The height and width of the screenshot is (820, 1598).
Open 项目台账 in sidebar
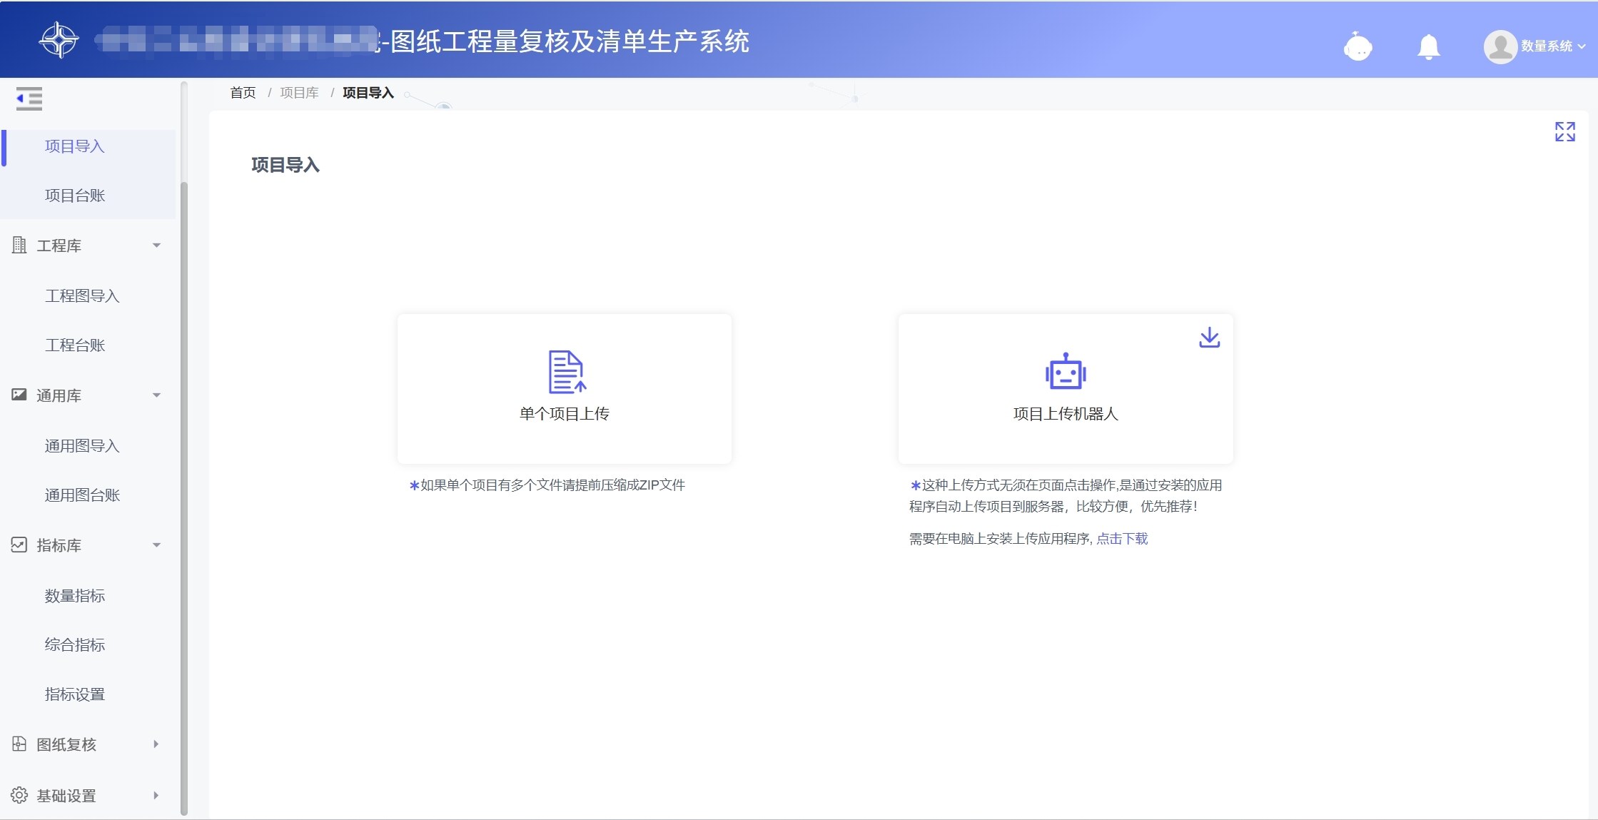click(x=75, y=196)
